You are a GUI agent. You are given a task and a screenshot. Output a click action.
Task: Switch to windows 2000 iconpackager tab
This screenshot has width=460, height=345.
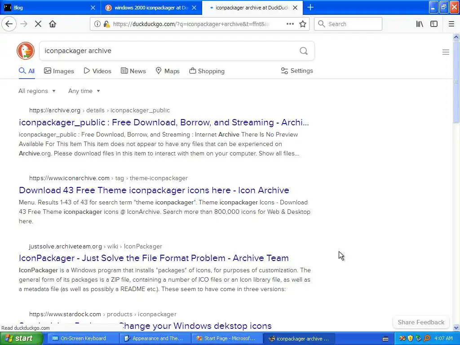coord(151,8)
